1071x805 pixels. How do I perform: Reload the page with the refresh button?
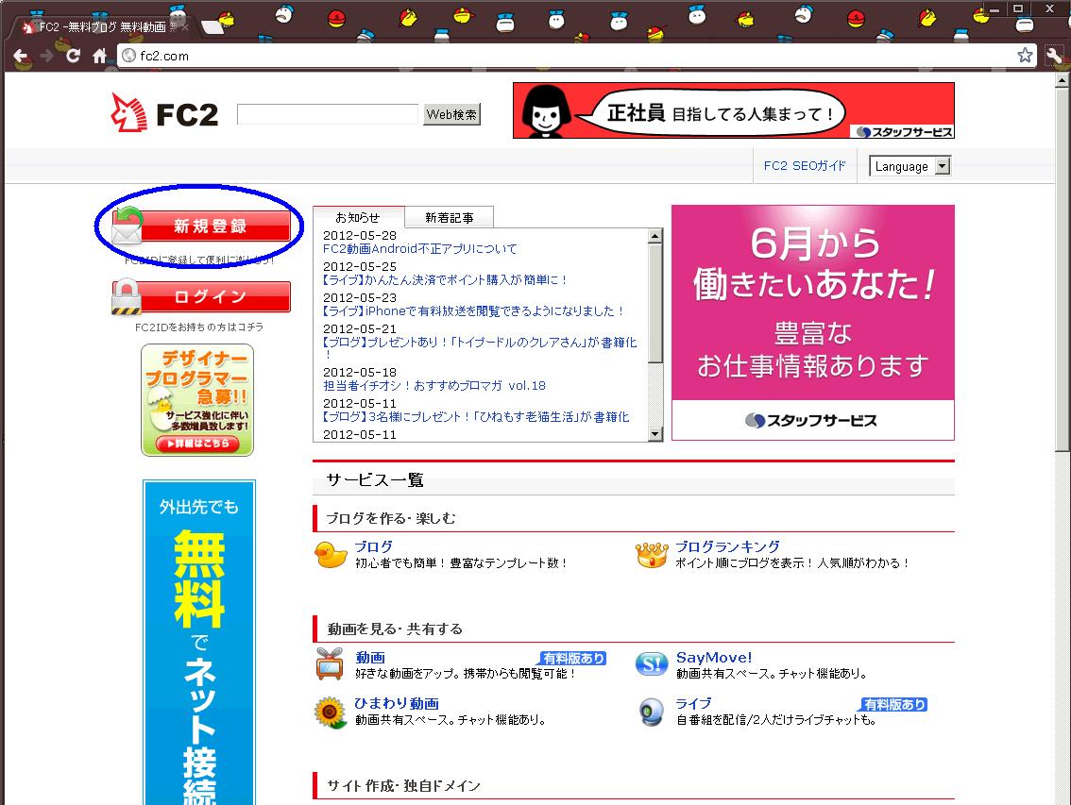[73, 56]
